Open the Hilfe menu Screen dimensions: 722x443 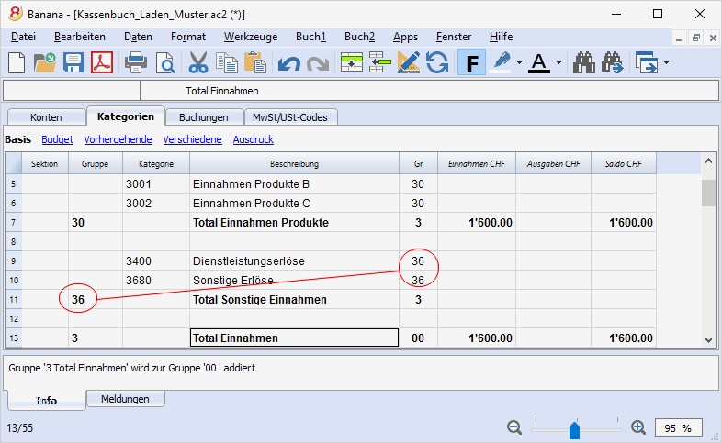click(x=501, y=37)
